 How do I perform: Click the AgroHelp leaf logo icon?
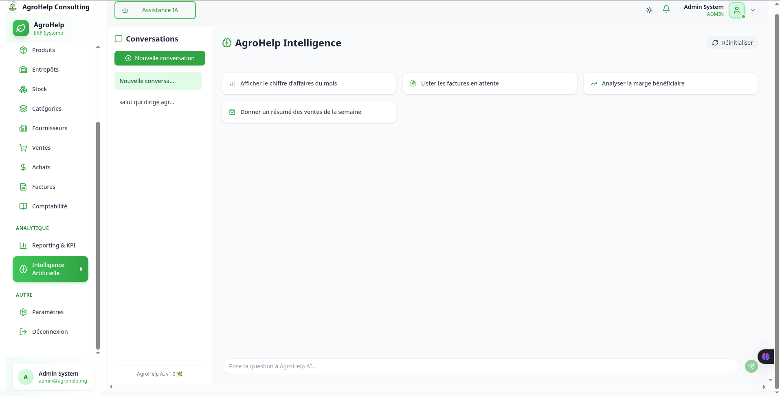(x=21, y=28)
